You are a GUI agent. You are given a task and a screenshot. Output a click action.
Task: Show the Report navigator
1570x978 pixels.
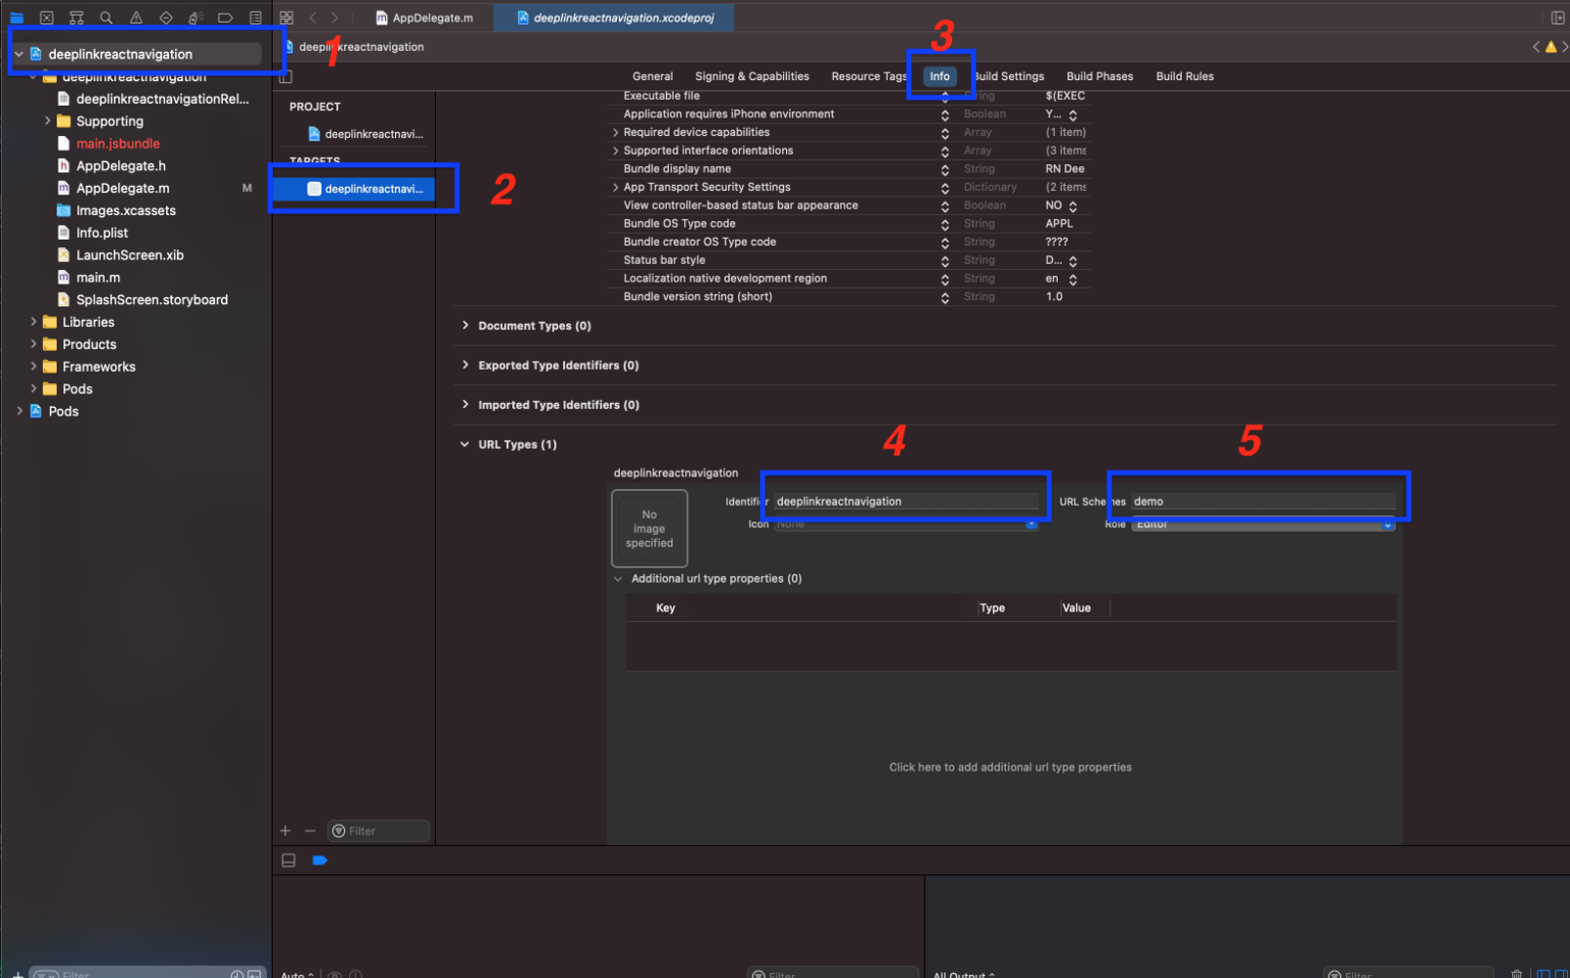click(x=255, y=18)
